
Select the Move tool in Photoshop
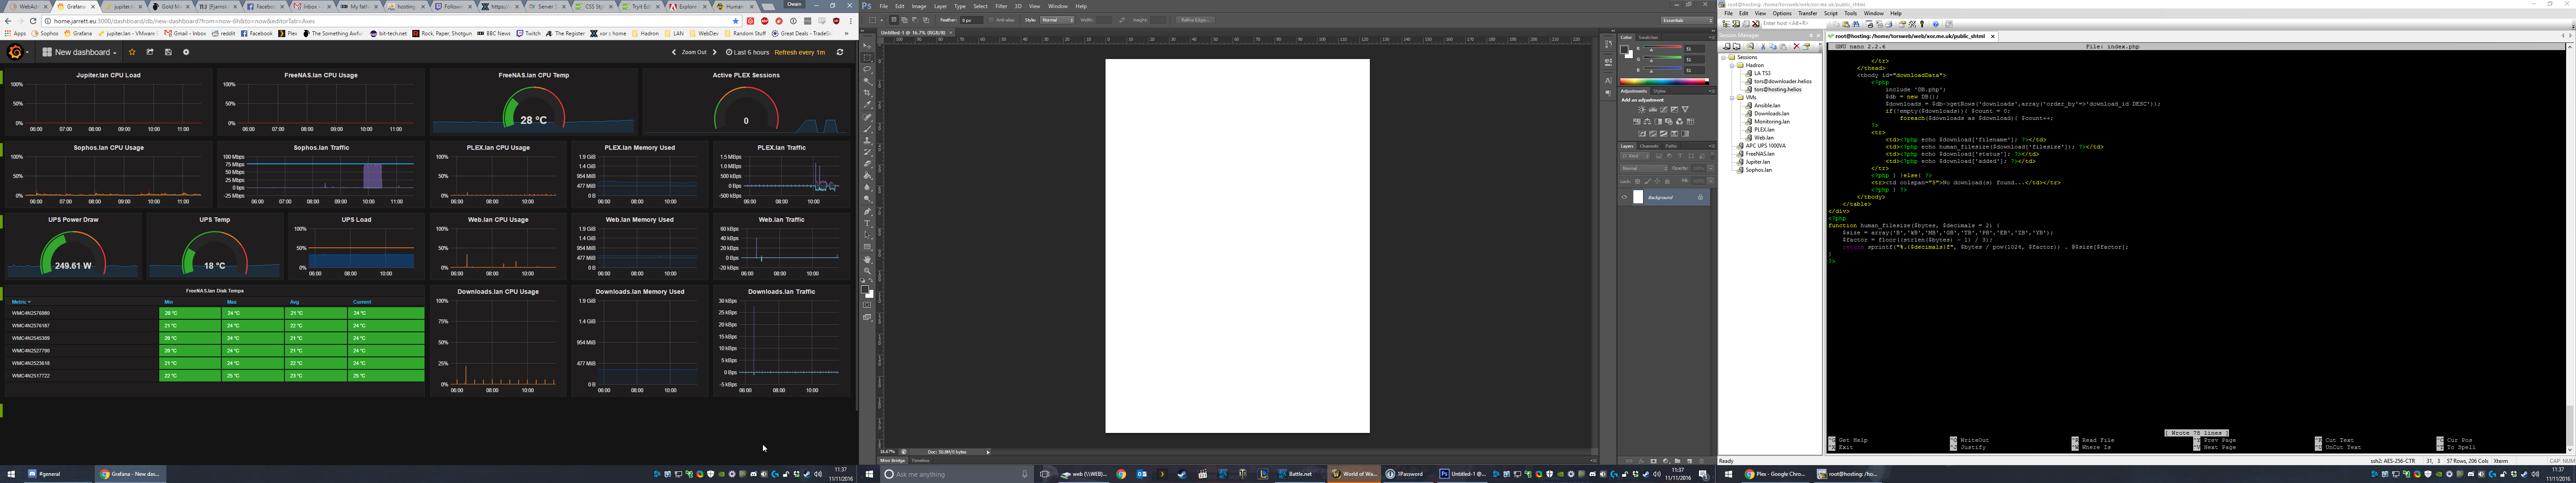[x=868, y=46]
